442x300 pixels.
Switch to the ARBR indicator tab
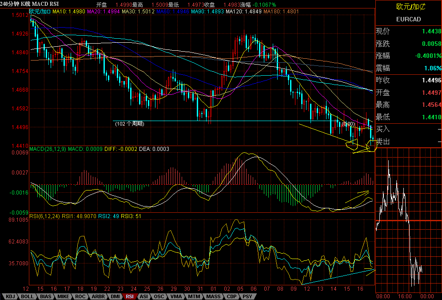click(x=98, y=296)
